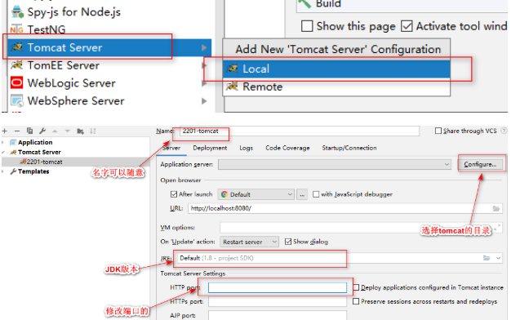Screen dimensions: 520x320
Task: Toggle the After launch checkbox
Action: coord(174,194)
